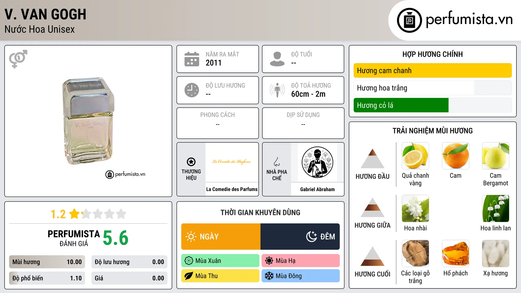Click the watermark logo under the bottle
This screenshot has height=293, width=521.
tap(125, 174)
